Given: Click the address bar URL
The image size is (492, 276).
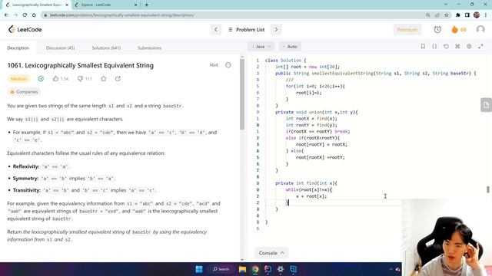Looking at the screenshot, I should [121, 15].
